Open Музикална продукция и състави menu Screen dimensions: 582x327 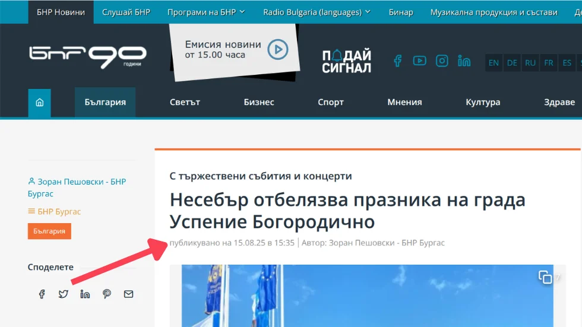[x=494, y=12]
